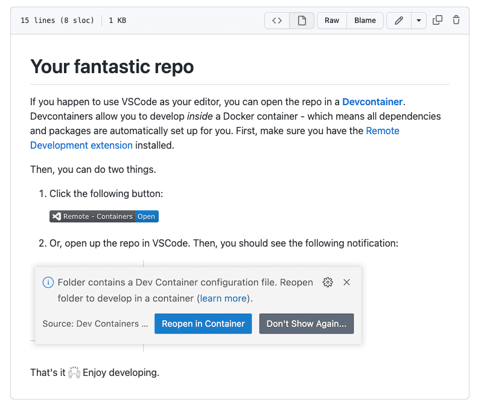
Task: Open the Blame view
Action: 365,21
